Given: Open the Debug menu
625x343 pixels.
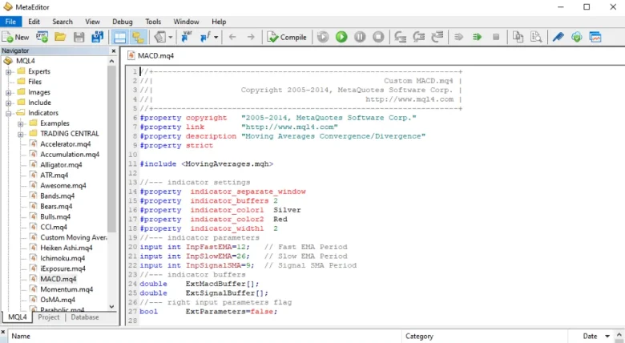Looking at the screenshot, I should click(123, 22).
